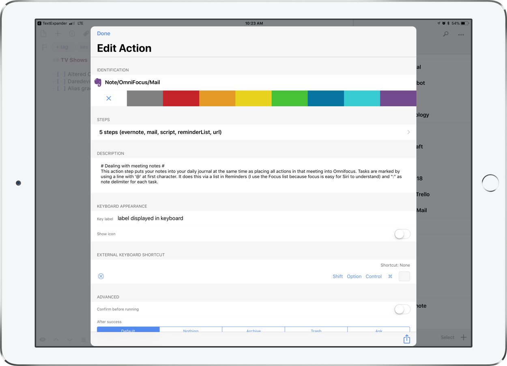Image resolution: width=507 pixels, height=366 pixels.
Task: Clear the external keyboard shortcut
Action: coord(101,276)
